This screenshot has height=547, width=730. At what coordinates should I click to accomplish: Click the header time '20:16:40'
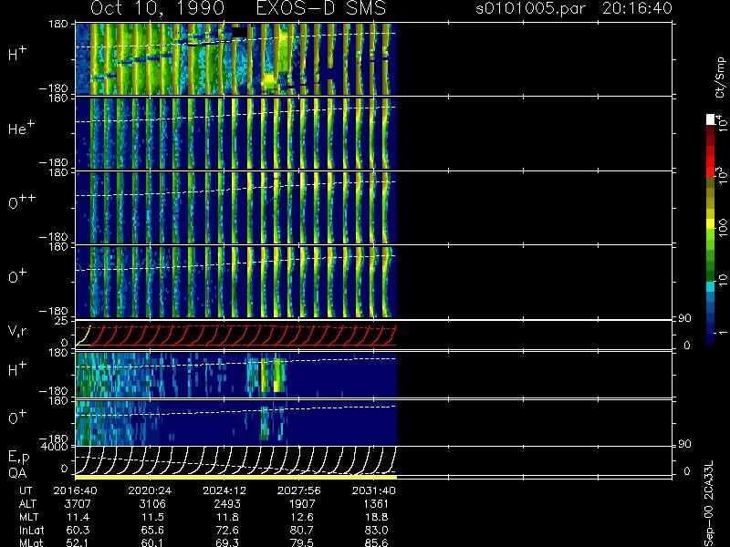637,8
